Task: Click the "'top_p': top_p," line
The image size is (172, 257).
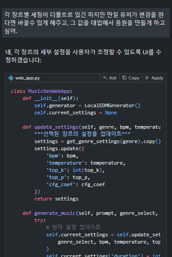Action: coord(68,177)
